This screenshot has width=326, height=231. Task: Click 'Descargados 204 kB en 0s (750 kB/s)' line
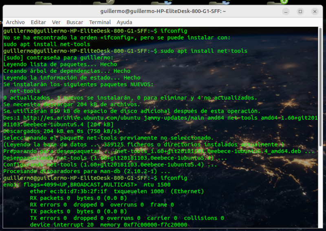pos(62,131)
